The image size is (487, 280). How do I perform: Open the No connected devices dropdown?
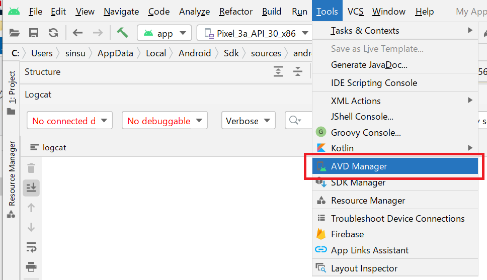coord(69,120)
